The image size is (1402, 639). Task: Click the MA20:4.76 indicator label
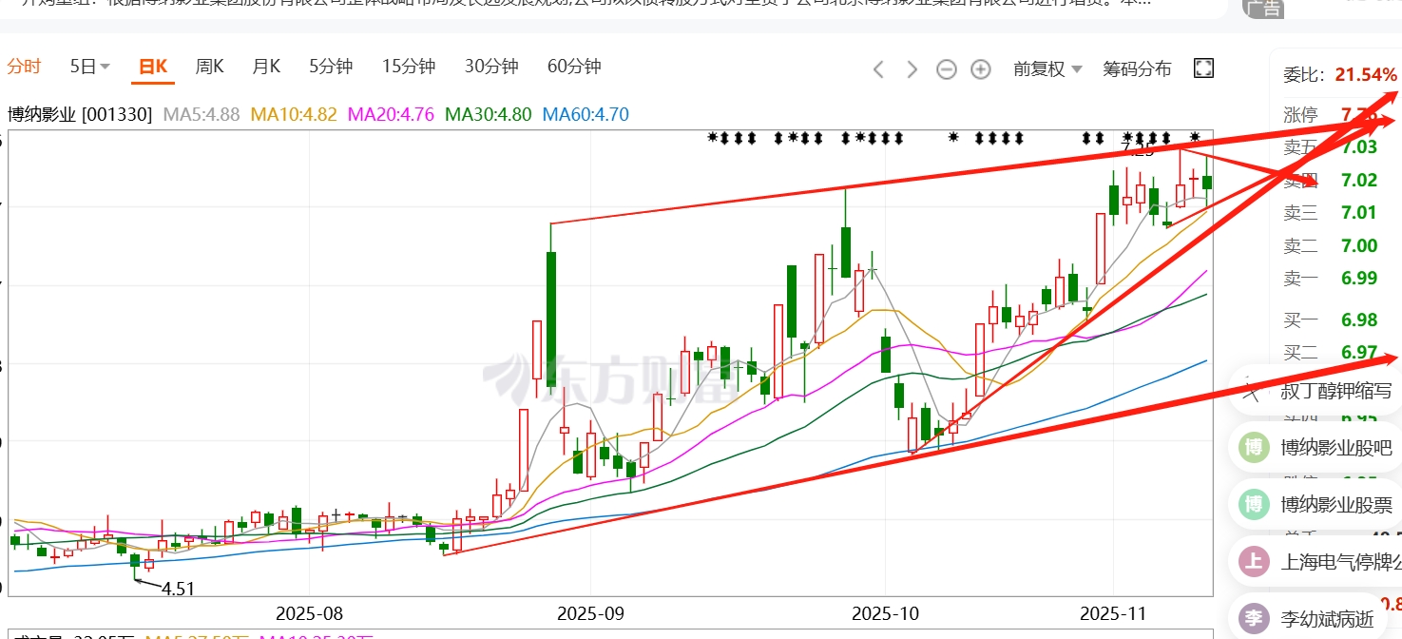[392, 115]
